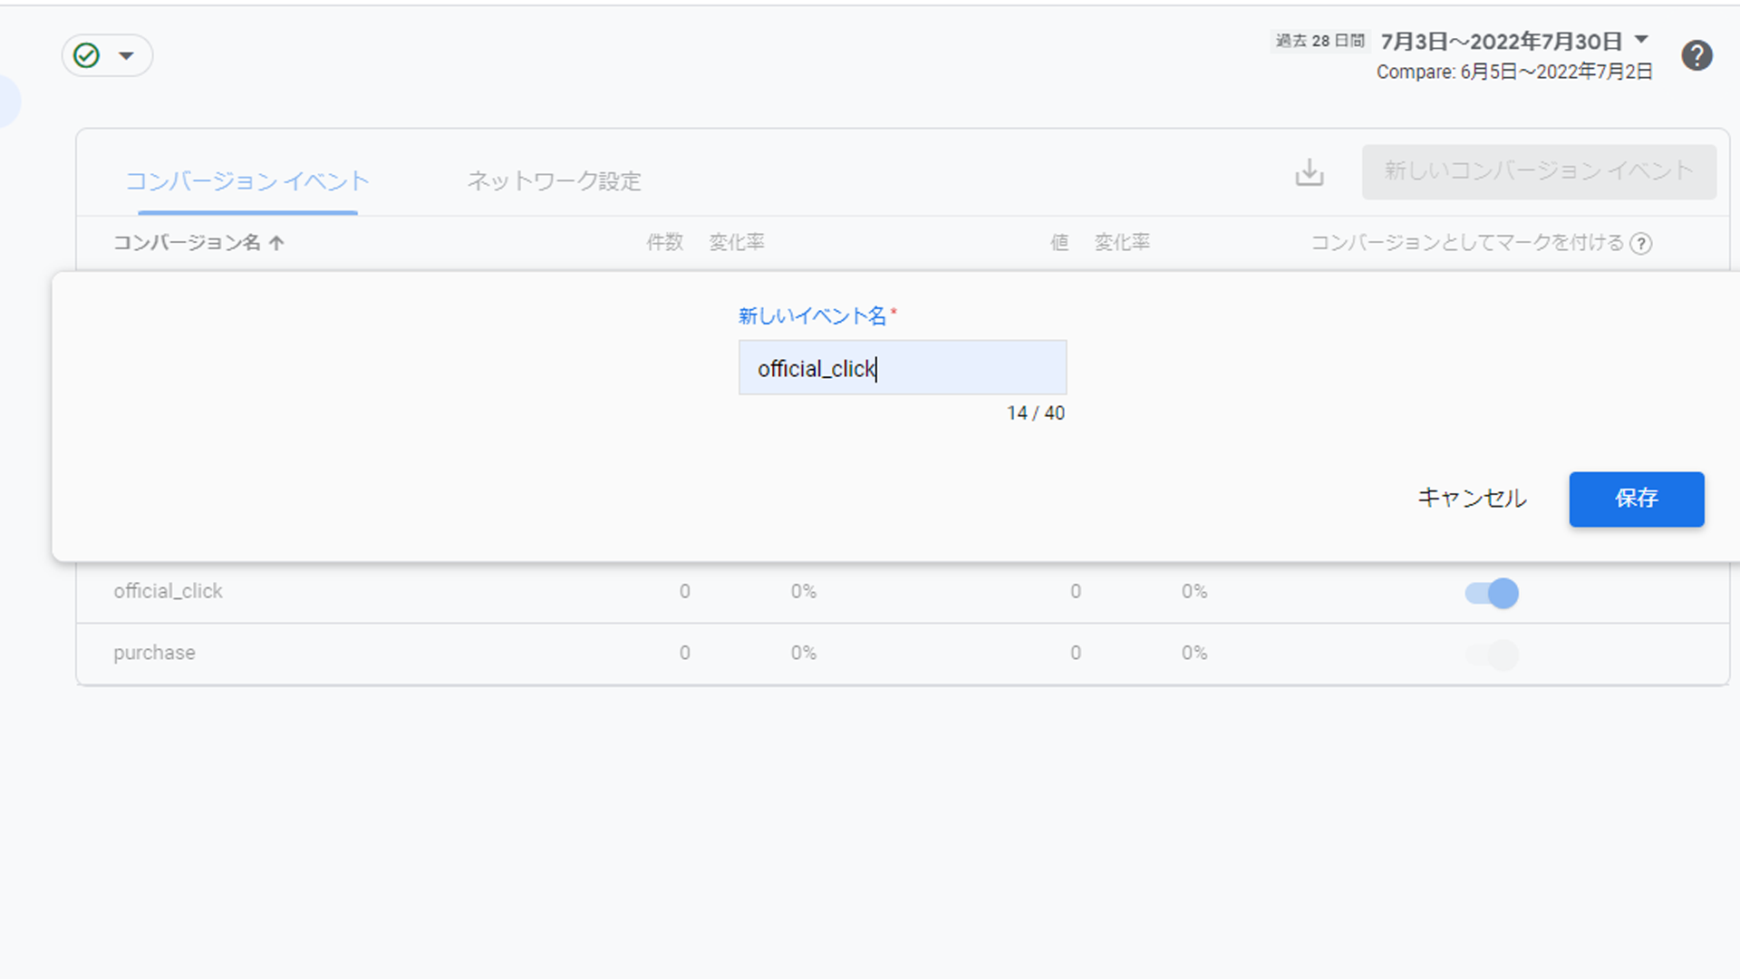Click the official_click event name input field
Screen dimensions: 1740x979
coord(903,368)
